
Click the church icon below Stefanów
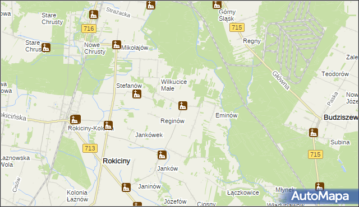[x=137, y=94]
